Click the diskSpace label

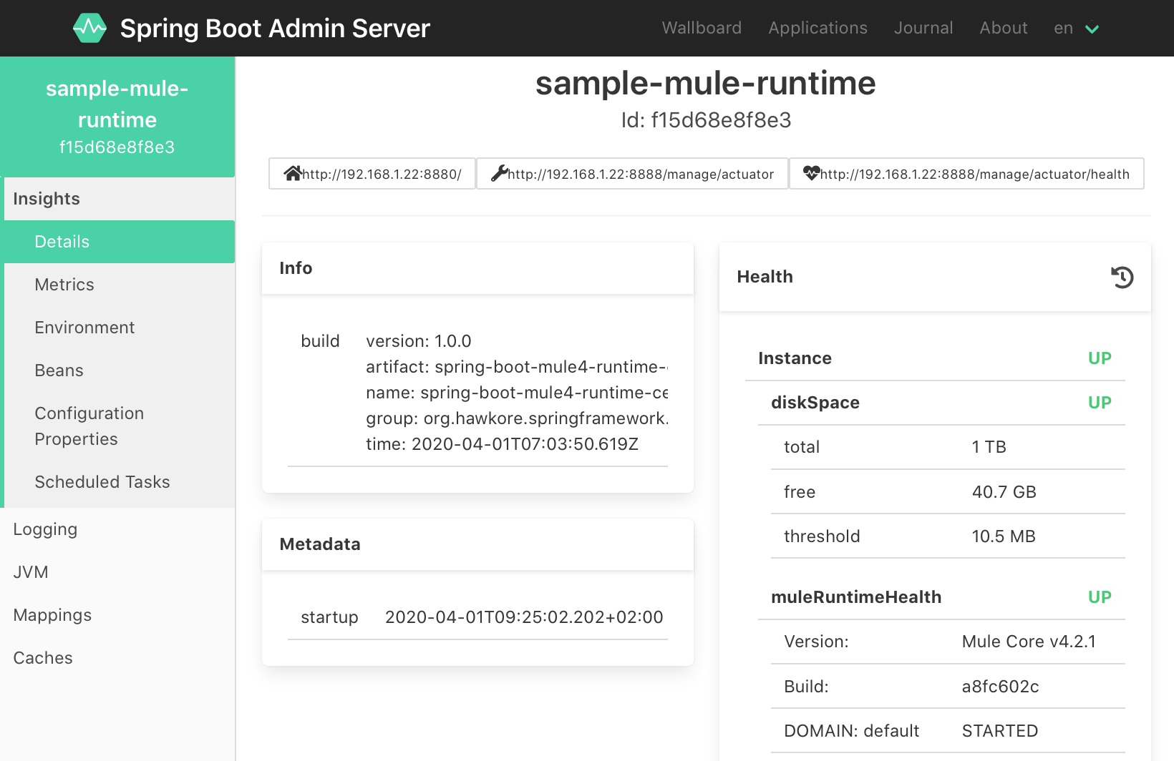coord(815,403)
